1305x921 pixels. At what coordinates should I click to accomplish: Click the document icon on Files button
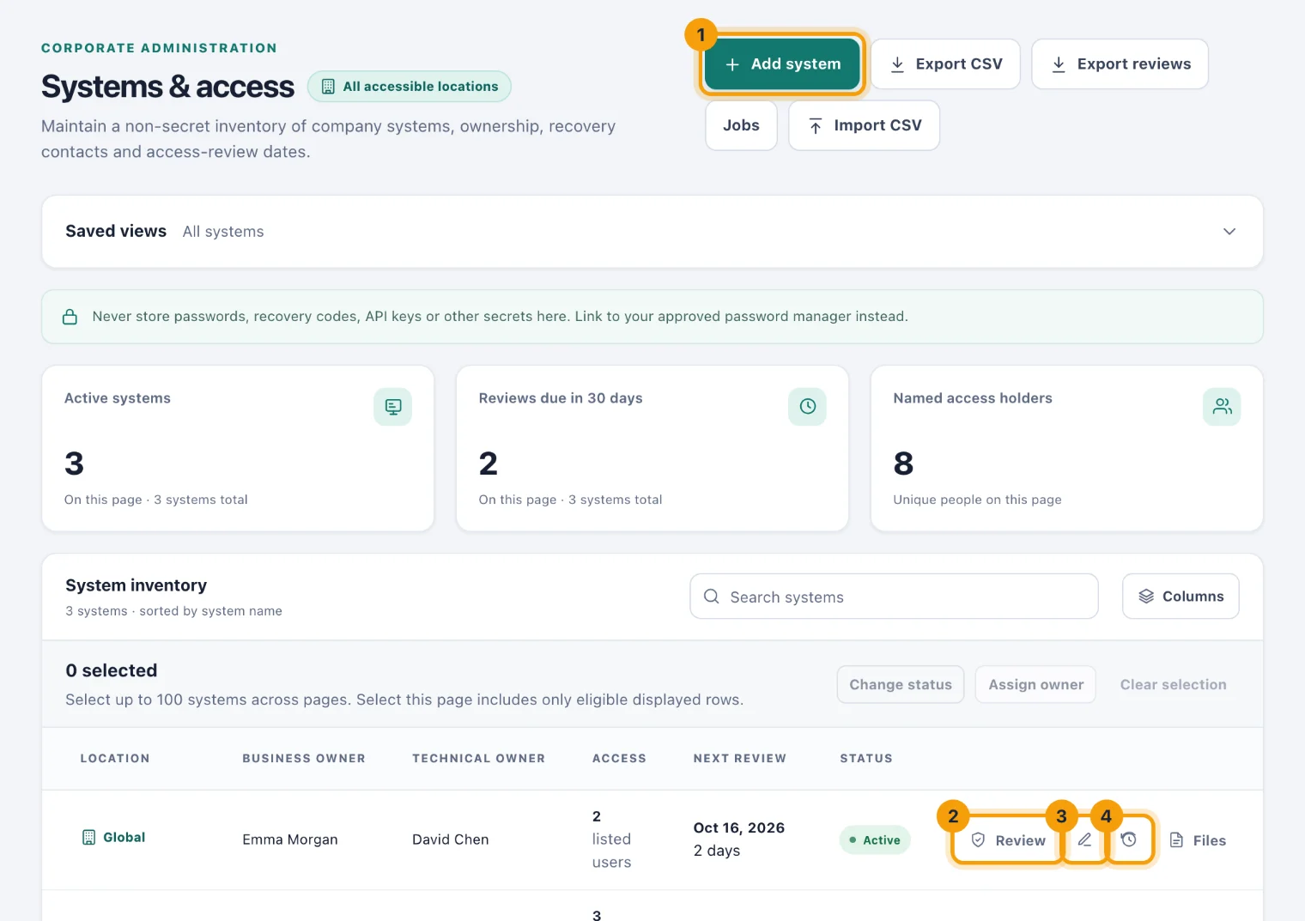click(x=1177, y=840)
